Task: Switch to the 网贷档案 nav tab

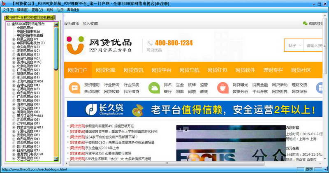Action: click(106, 70)
